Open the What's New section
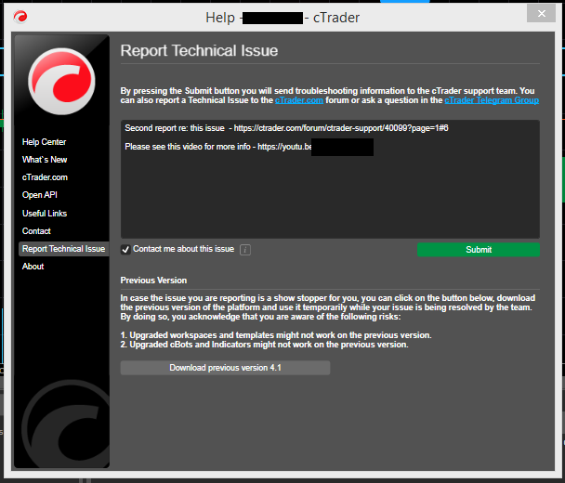This screenshot has height=483, width=565. tap(45, 160)
